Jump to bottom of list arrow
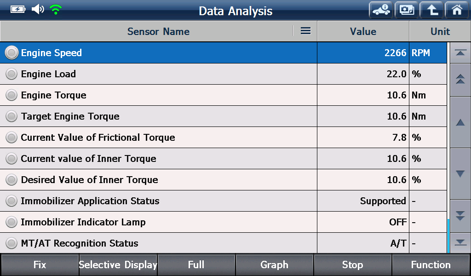The image size is (471, 276). tap(460, 243)
